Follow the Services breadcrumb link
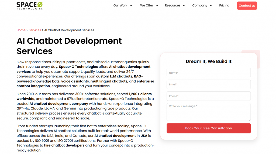The image size is (276, 154). tap(35, 30)
